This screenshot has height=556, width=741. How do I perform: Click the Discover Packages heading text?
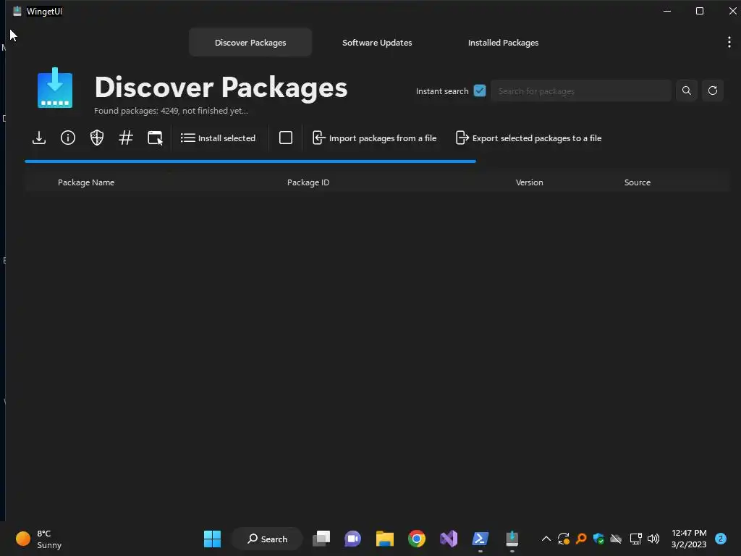[x=221, y=87]
